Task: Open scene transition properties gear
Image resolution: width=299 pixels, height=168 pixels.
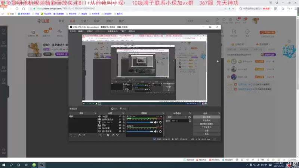Action: click(x=189, y=117)
